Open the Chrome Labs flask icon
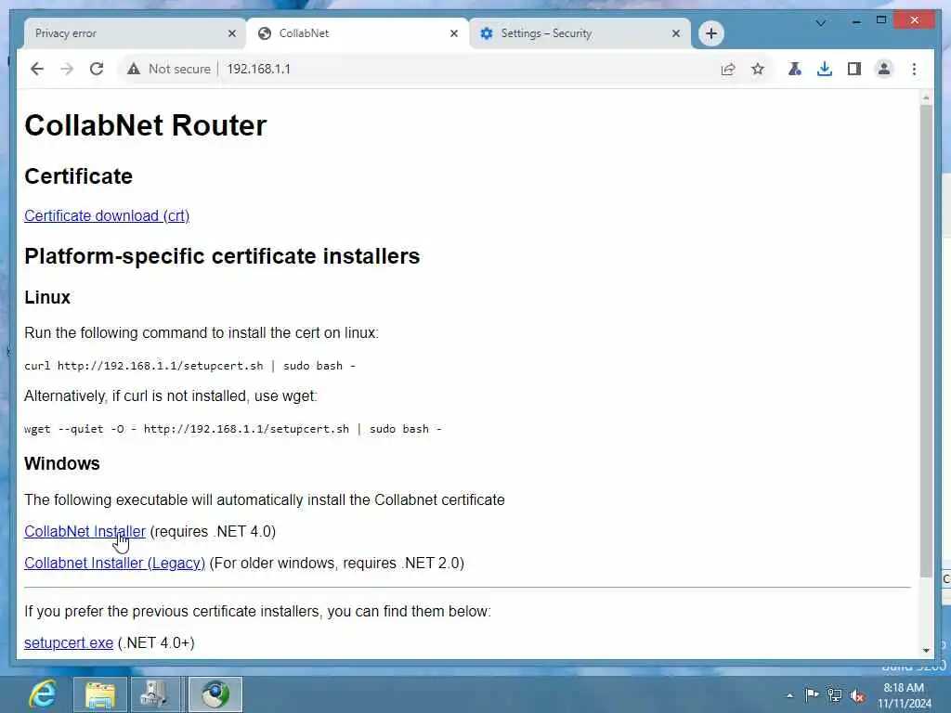 click(795, 69)
